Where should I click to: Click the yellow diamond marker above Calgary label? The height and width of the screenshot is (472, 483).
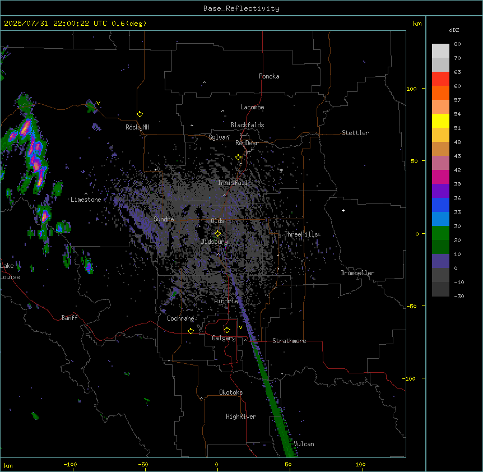227,330
